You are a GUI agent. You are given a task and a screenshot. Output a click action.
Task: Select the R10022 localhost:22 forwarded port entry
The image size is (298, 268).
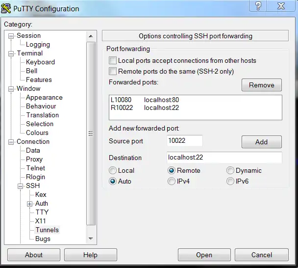(196, 107)
